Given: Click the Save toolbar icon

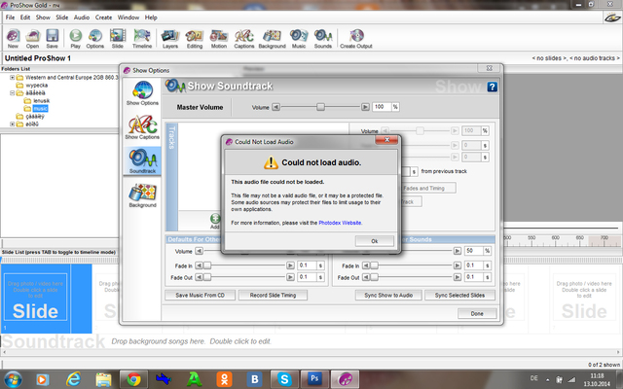Looking at the screenshot, I should click(x=52, y=39).
